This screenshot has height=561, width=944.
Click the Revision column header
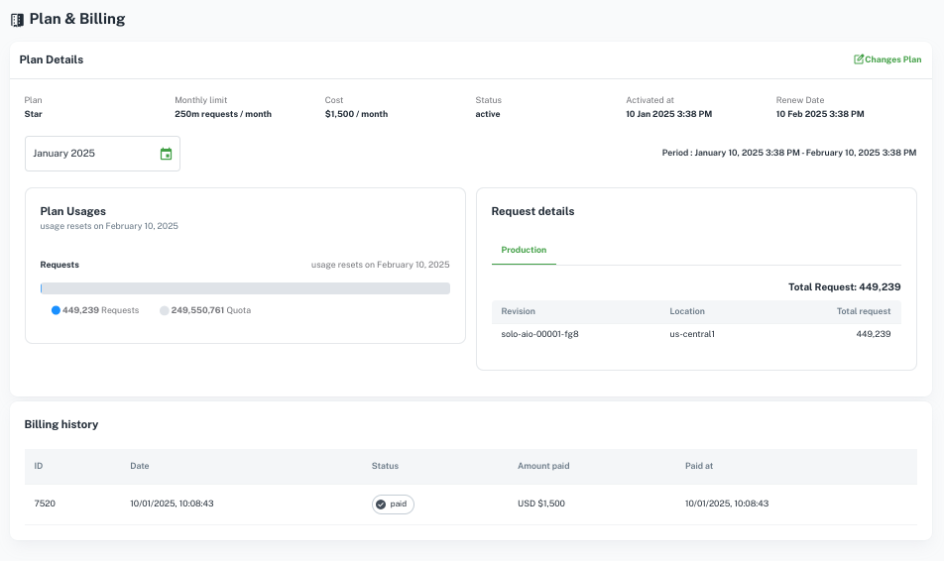[518, 311]
